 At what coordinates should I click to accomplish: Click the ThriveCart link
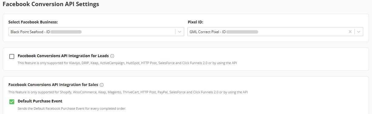tap(130, 92)
